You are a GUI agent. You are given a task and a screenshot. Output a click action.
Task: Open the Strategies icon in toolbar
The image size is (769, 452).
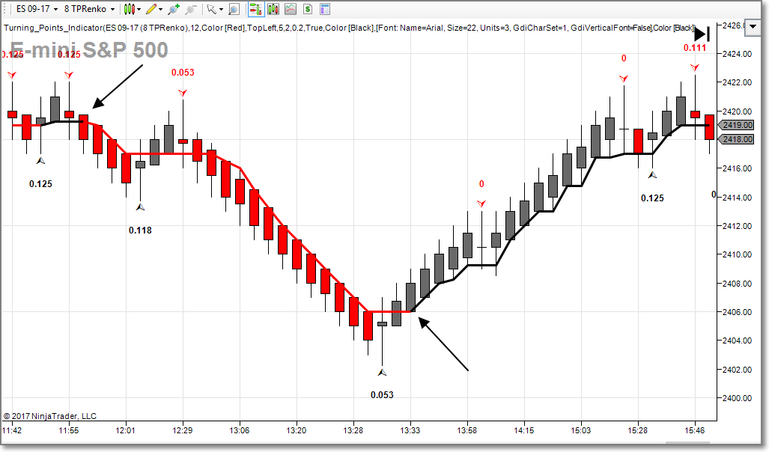(x=290, y=9)
